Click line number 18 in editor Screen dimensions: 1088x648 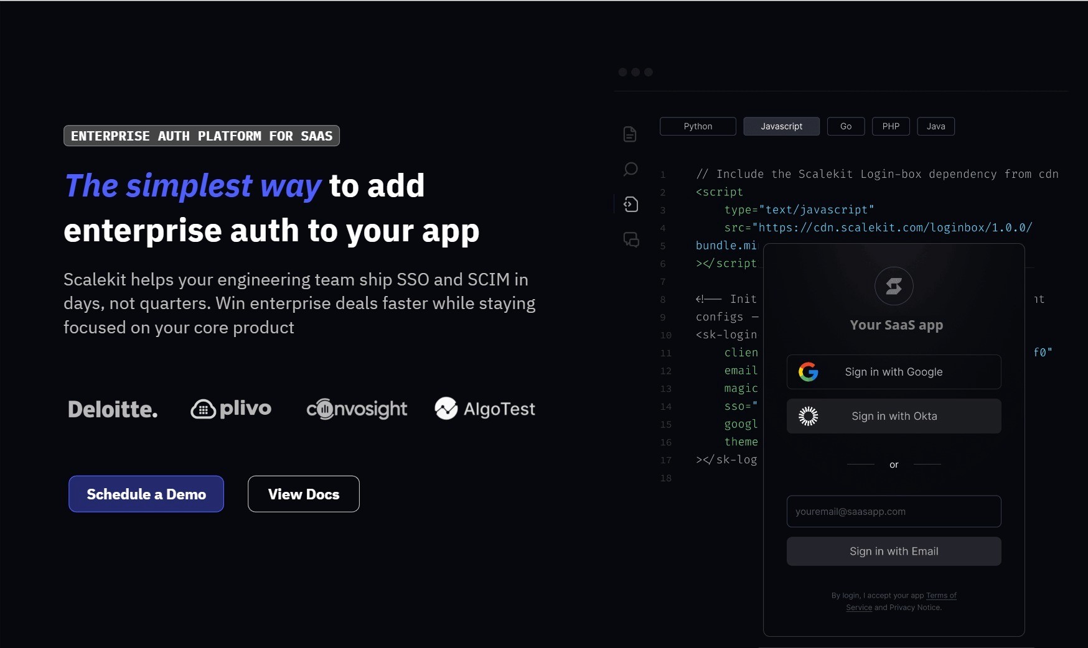665,478
